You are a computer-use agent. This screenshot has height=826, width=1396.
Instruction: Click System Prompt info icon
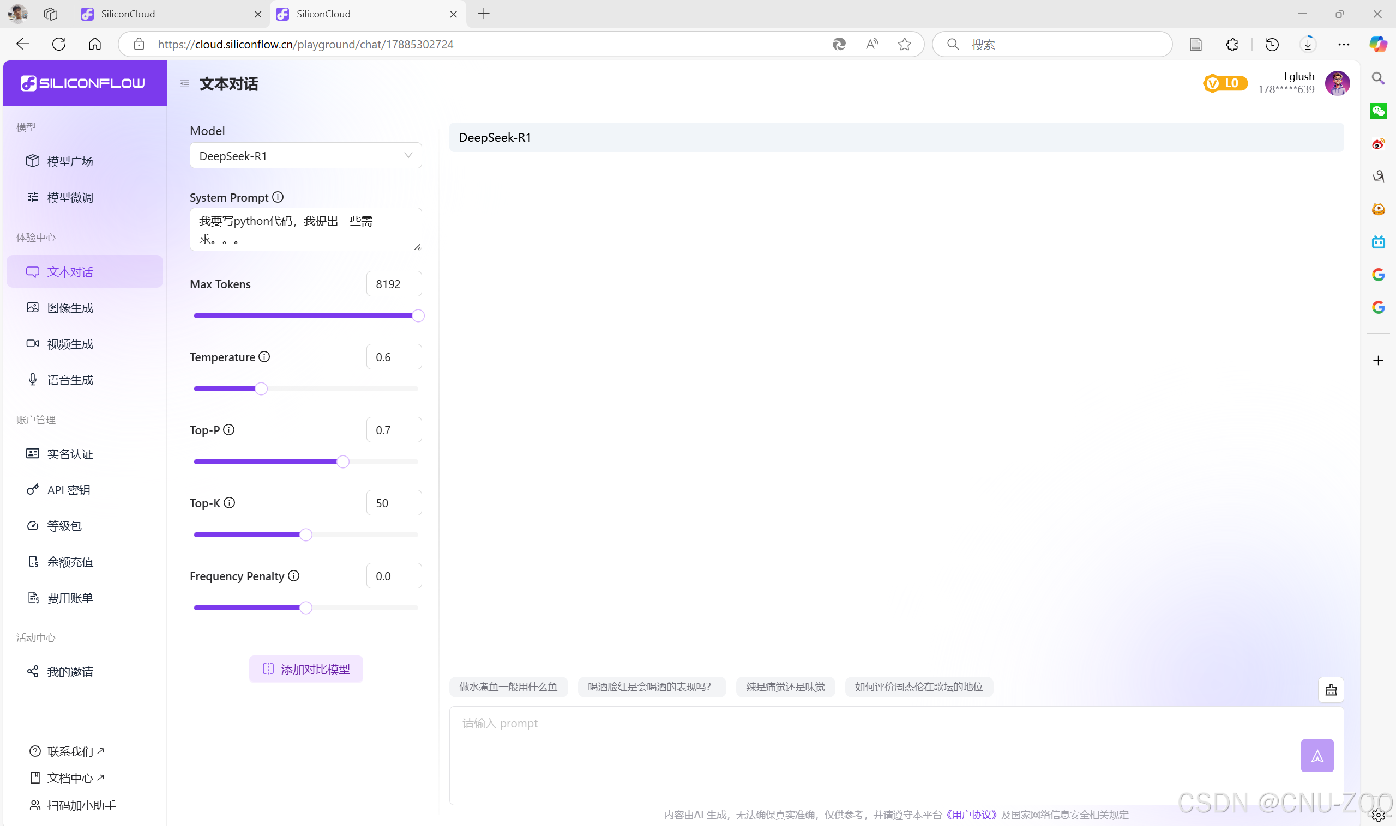pyautogui.click(x=278, y=197)
